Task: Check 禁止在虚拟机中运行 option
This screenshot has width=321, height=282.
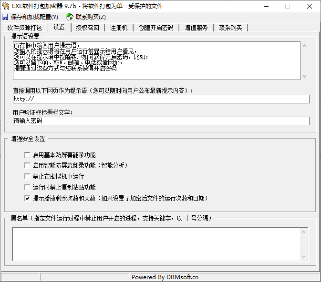Action: click(x=27, y=176)
